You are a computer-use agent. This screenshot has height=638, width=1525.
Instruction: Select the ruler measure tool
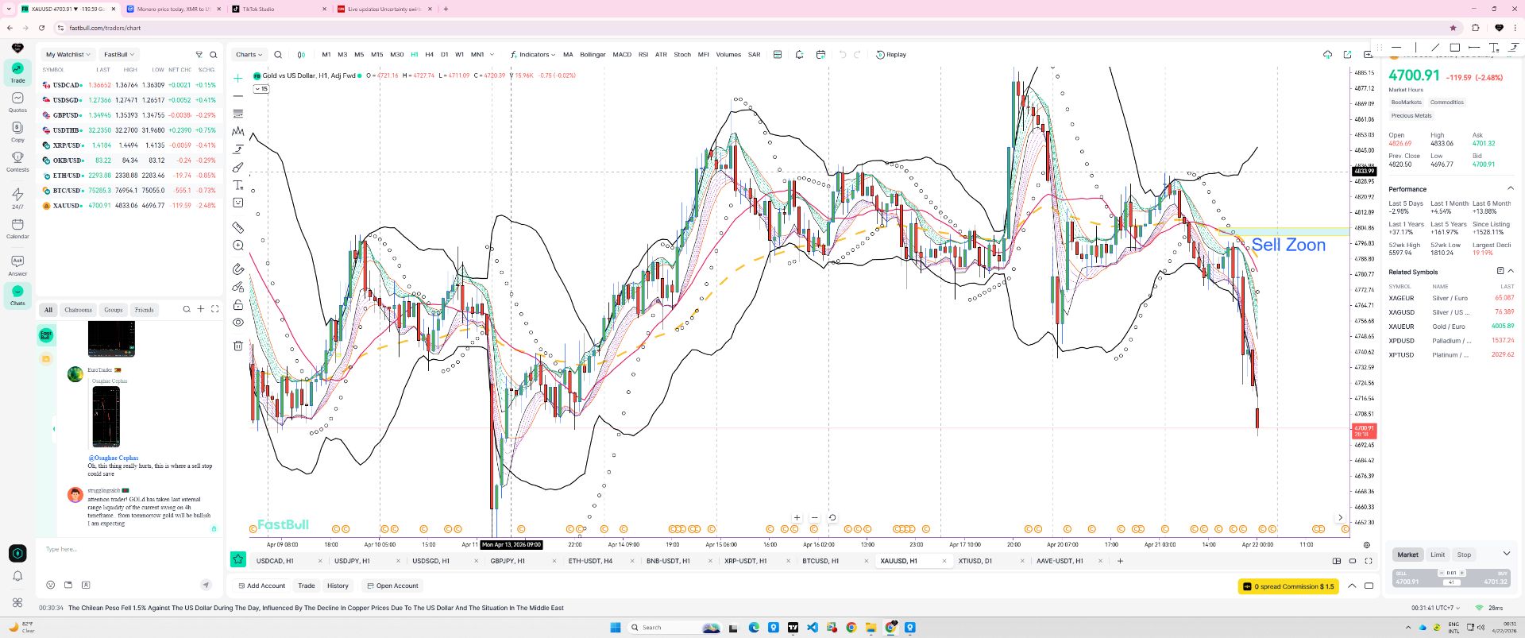237,227
